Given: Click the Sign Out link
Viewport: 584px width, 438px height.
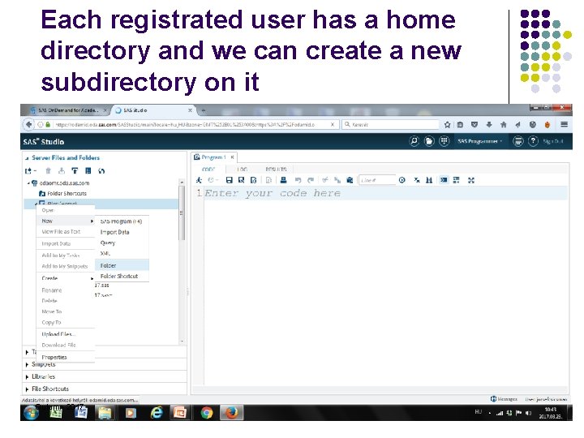Looking at the screenshot, I should pyautogui.click(x=553, y=141).
